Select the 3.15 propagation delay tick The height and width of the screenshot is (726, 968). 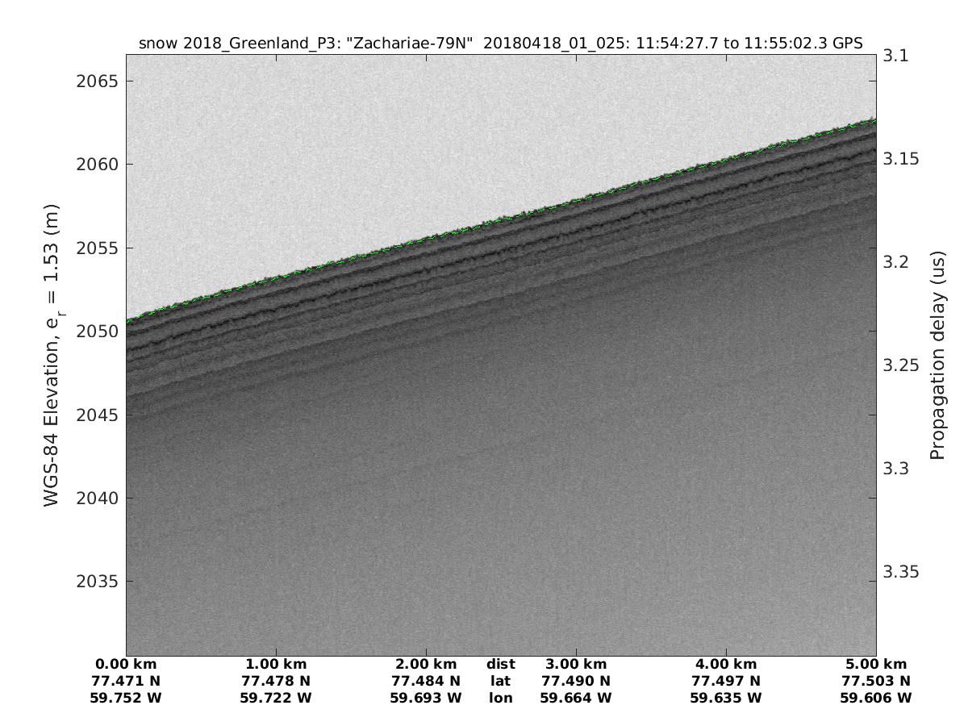pos(901,159)
